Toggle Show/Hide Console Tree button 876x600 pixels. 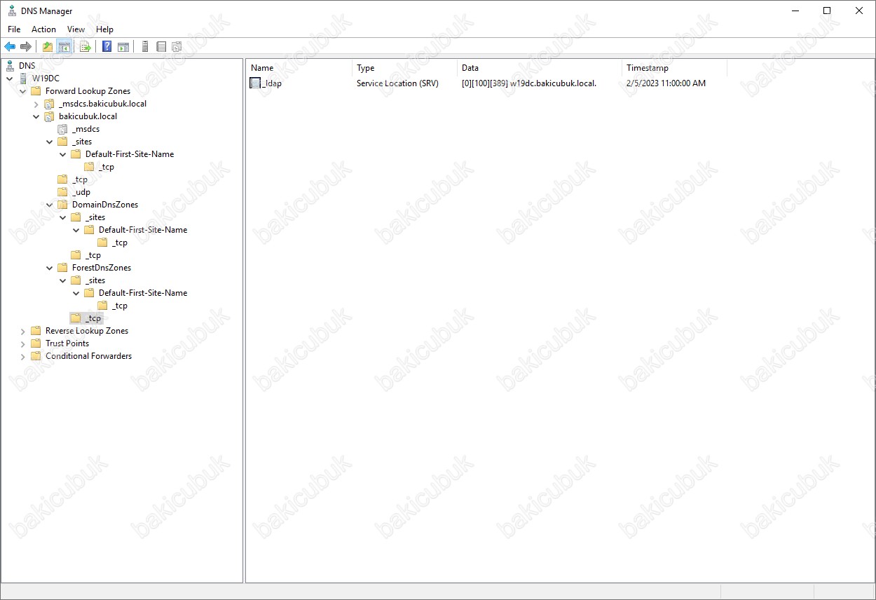pyautogui.click(x=64, y=47)
